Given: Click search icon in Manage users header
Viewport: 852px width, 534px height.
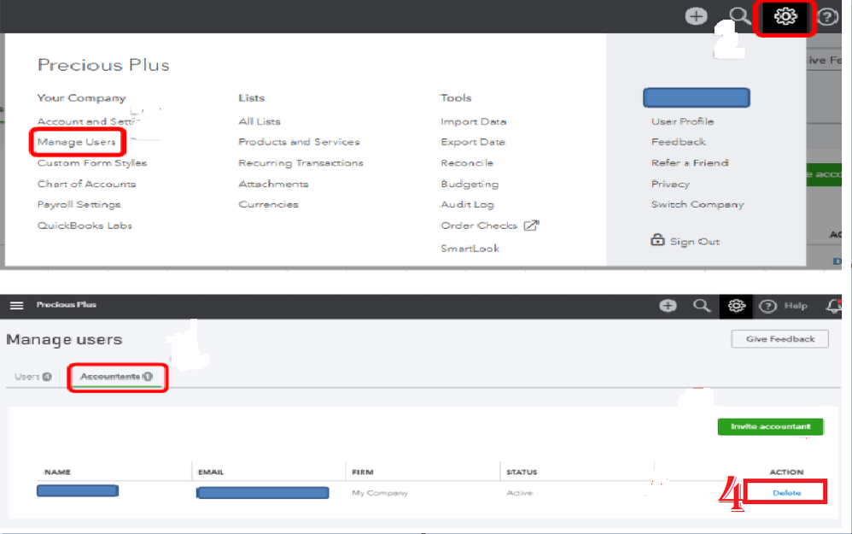Looking at the screenshot, I should click(702, 306).
